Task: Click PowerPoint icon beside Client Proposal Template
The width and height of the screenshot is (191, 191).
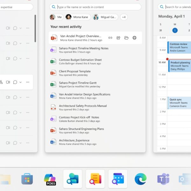Action: [53, 73]
